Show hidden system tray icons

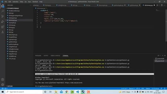click(132, 92)
